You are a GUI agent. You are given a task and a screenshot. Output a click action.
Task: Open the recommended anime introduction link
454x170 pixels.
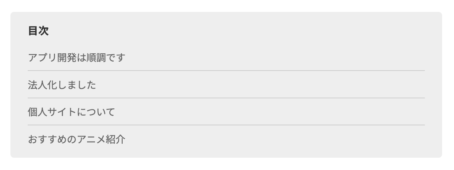pos(76,139)
